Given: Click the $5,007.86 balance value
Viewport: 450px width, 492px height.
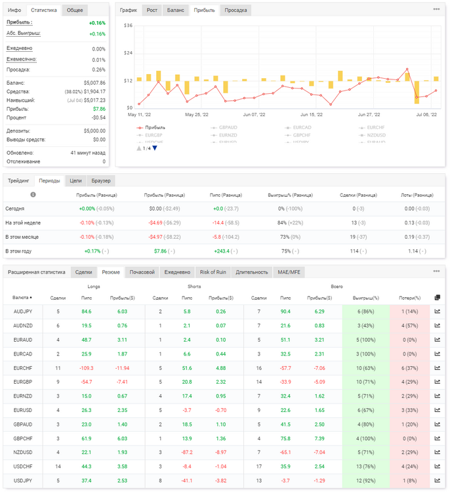Looking at the screenshot, I should click(94, 83).
